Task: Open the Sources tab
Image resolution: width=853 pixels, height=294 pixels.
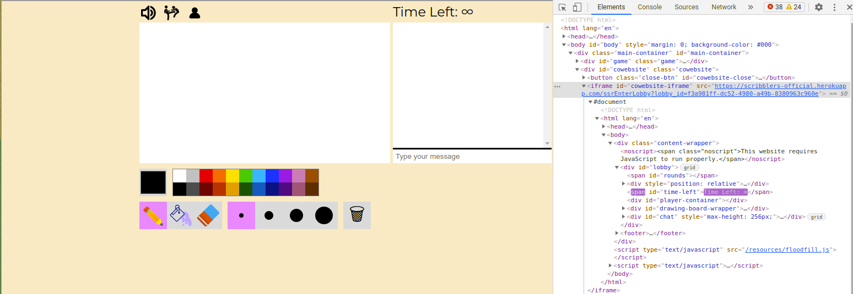Action: tap(687, 7)
